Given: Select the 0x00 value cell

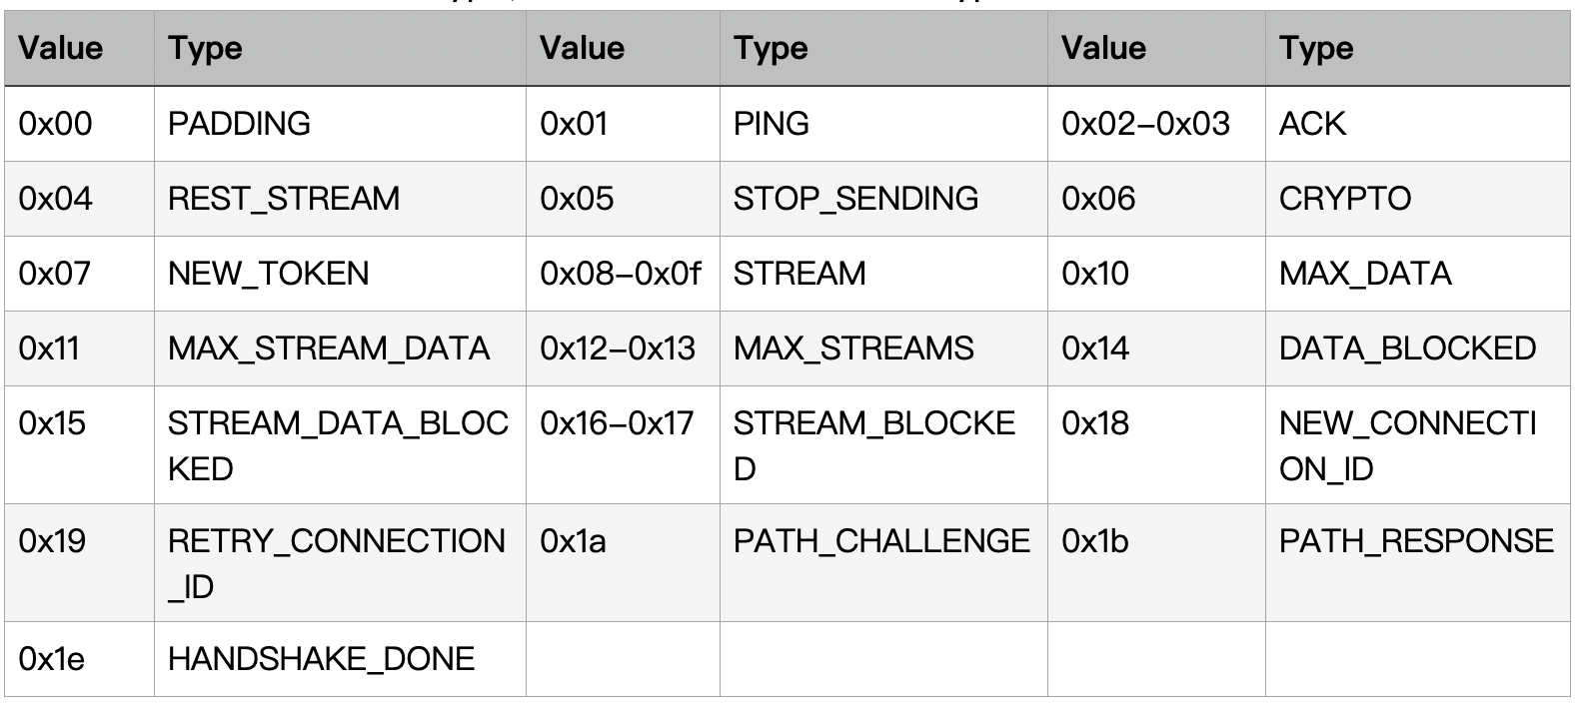Looking at the screenshot, I should tap(80, 124).
